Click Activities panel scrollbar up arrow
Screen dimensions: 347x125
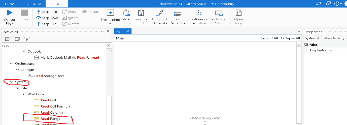pos(109,50)
